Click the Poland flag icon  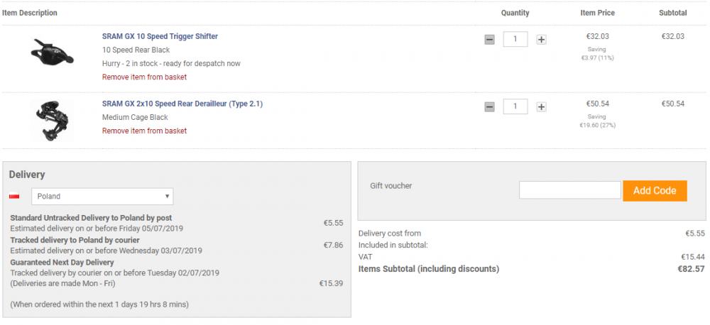pos(14,197)
